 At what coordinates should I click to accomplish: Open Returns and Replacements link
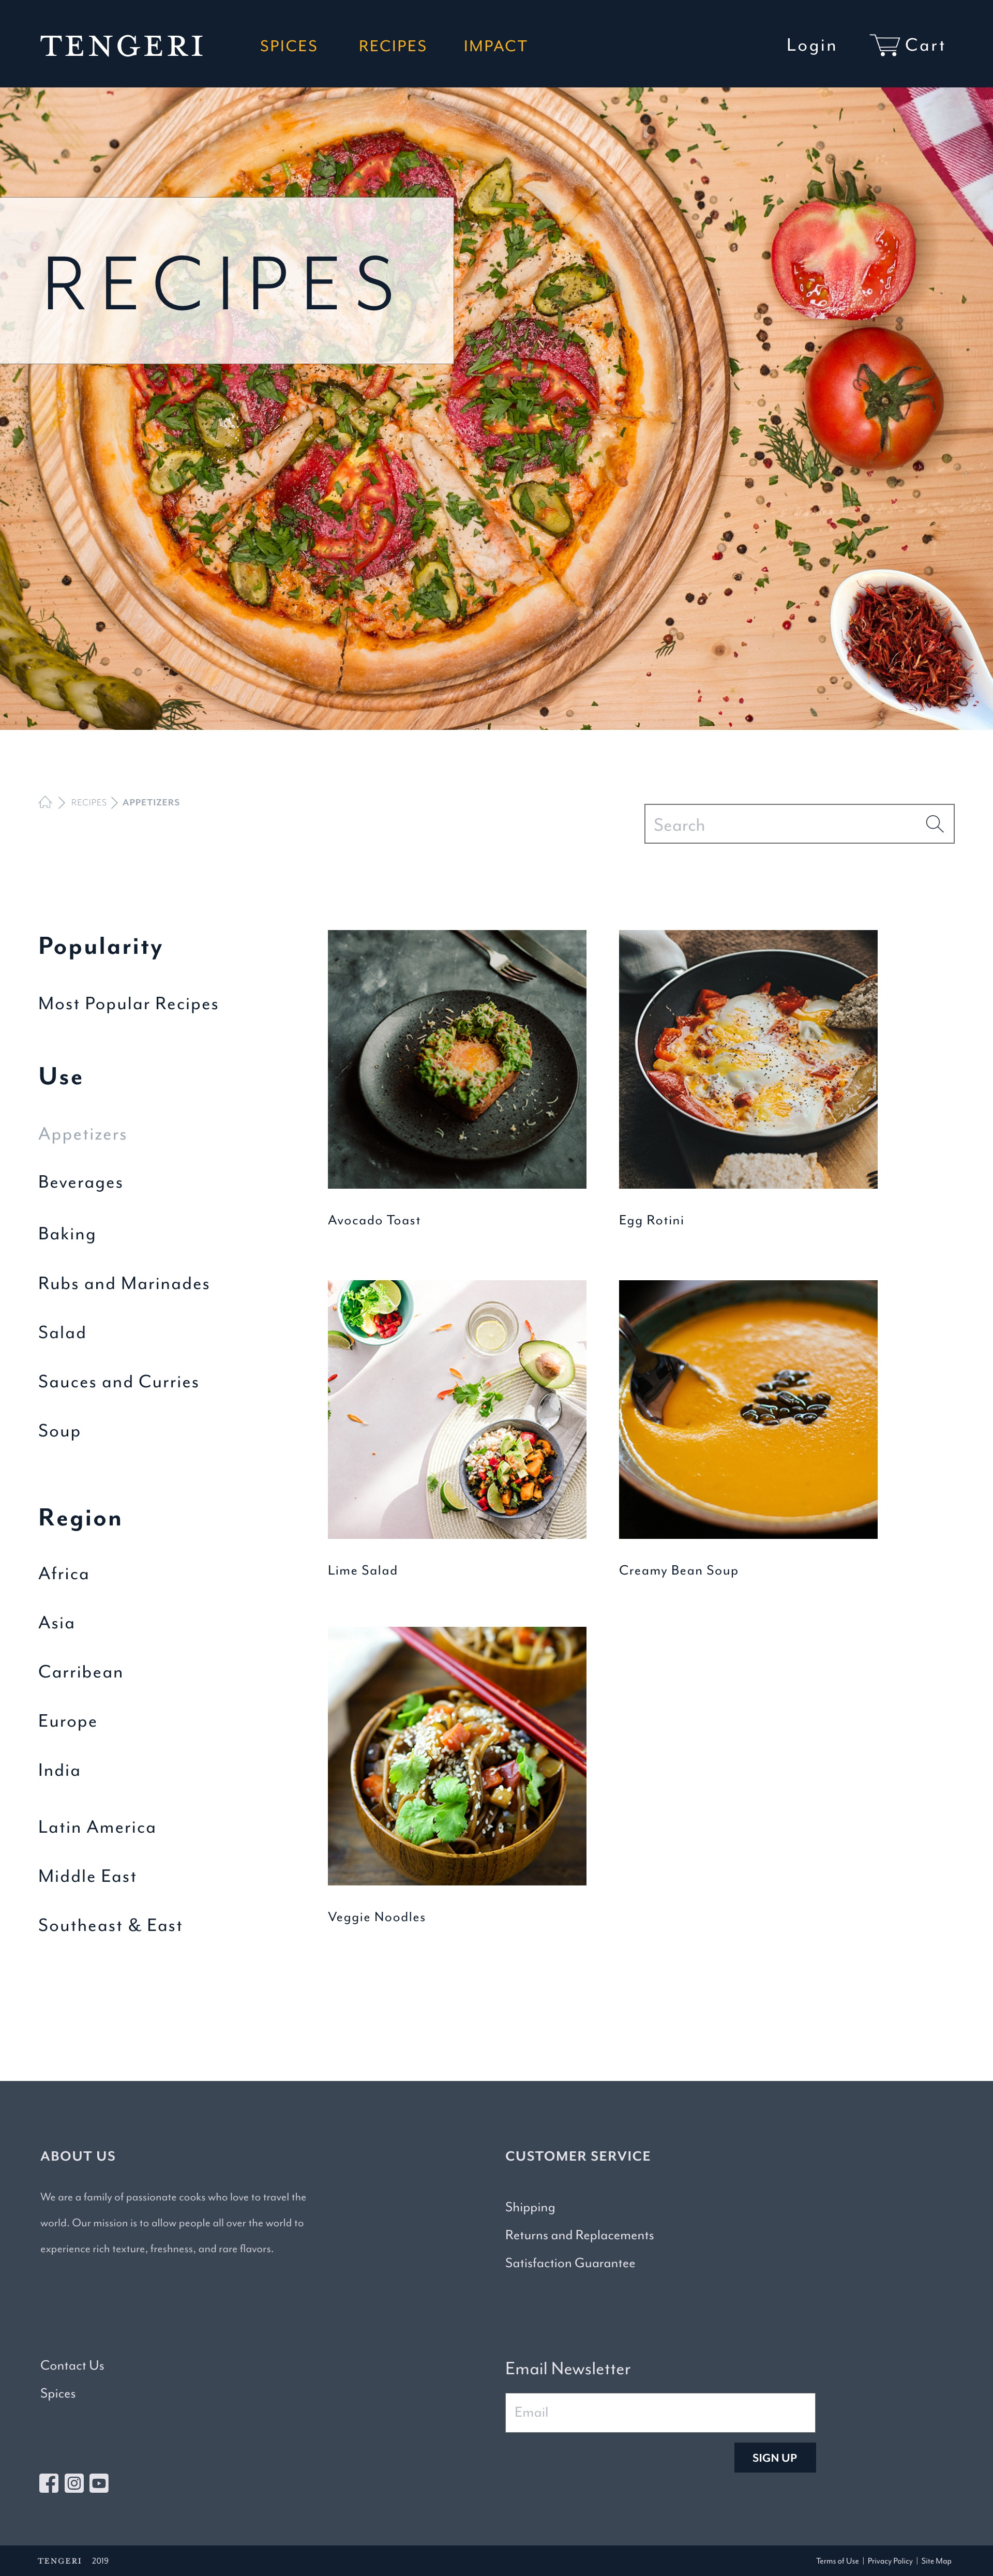580,2235
